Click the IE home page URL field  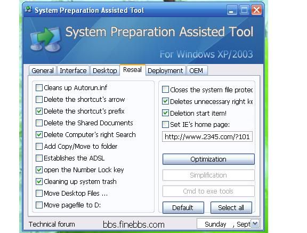[x=207, y=136]
